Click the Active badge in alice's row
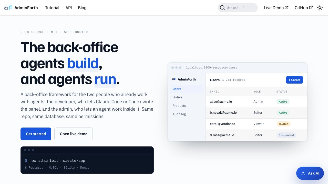The width and height of the screenshot is (328, 184). 283,102
